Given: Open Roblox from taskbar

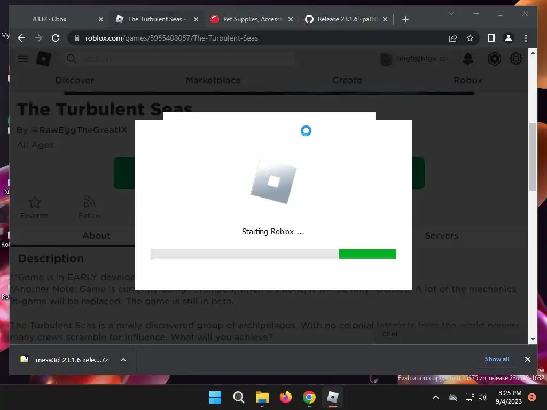Looking at the screenshot, I should click(x=332, y=397).
